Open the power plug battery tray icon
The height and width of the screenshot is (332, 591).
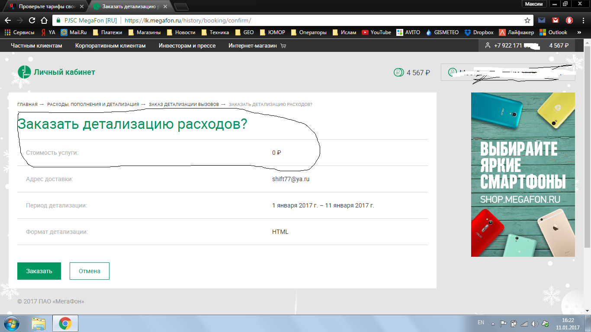(514, 323)
